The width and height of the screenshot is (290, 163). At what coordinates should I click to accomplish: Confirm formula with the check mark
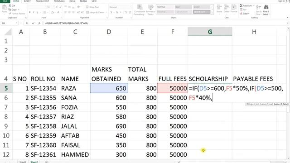tap(33, 23)
